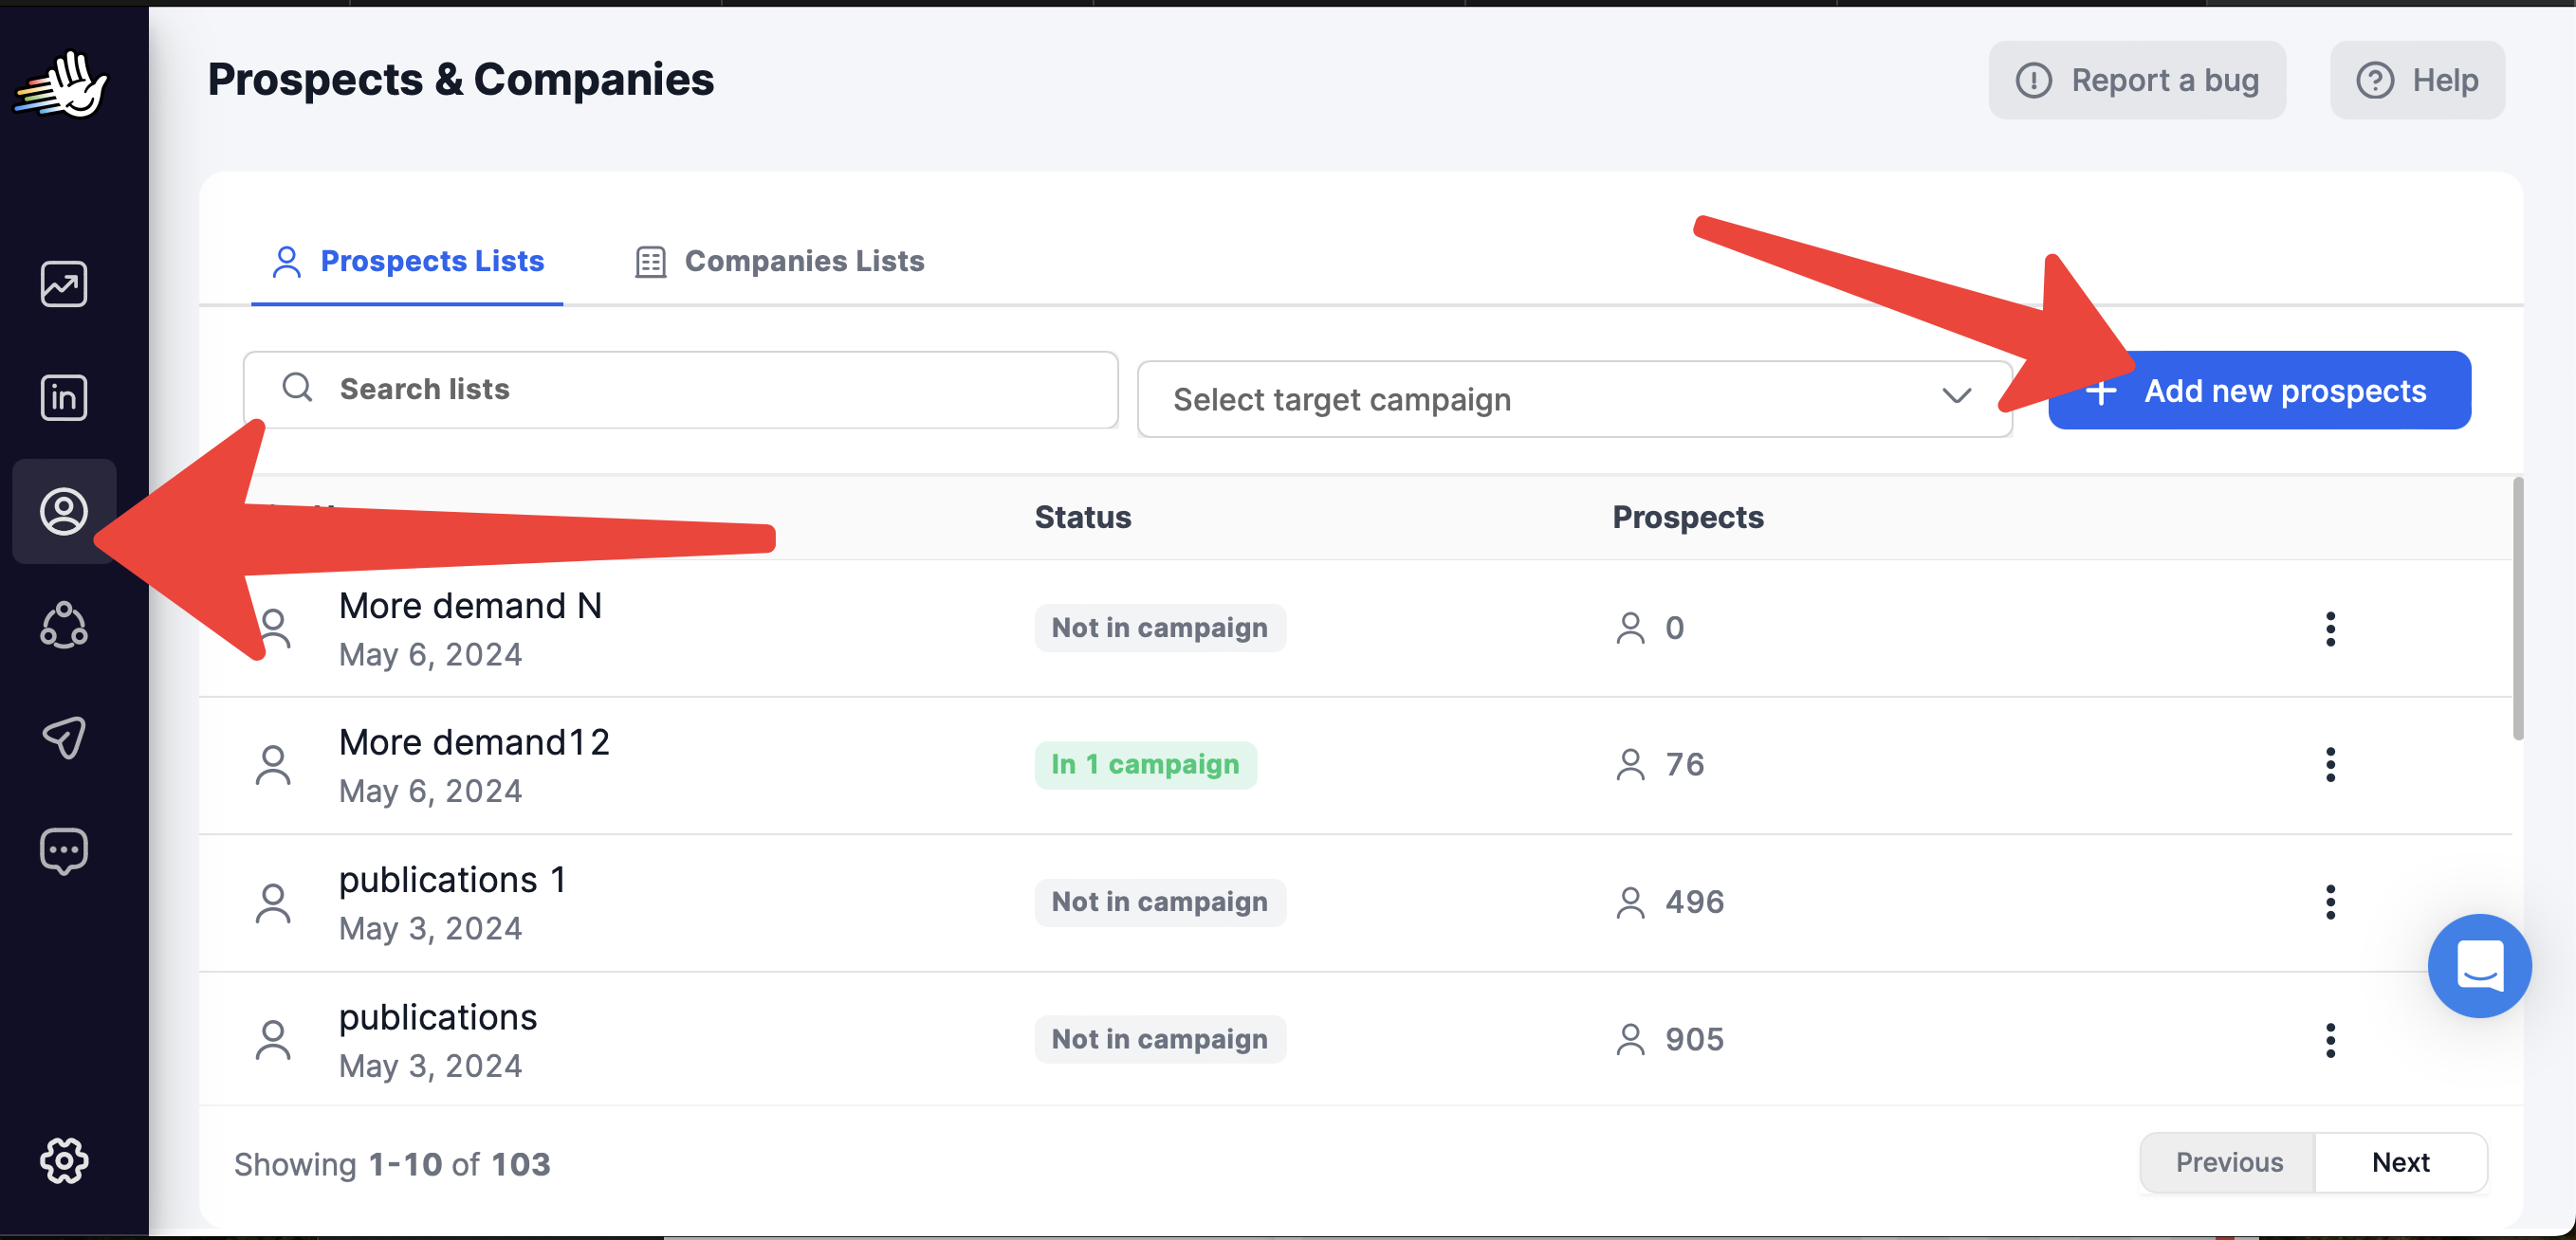Image resolution: width=2576 pixels, height=1240 pixels.
Task: Switch to the Companies Lists tab
Action: (780, 261)
